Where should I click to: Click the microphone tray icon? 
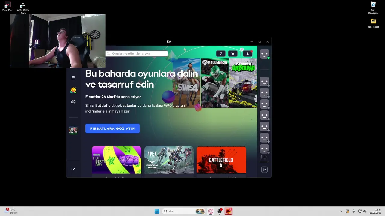click(x=353, y=211)
